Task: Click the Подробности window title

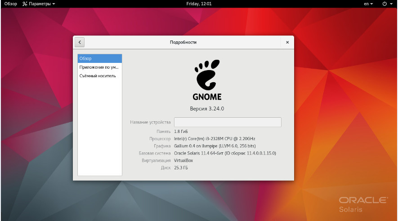Action: (x=183, y=42)
